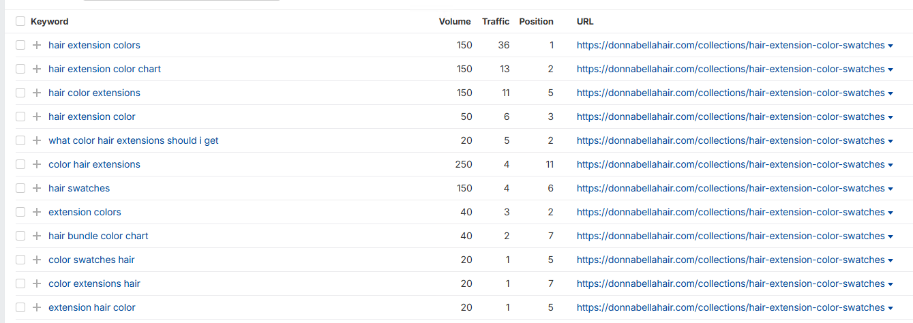Click plus icon for 'extension colors' keyword

[37, 212]
